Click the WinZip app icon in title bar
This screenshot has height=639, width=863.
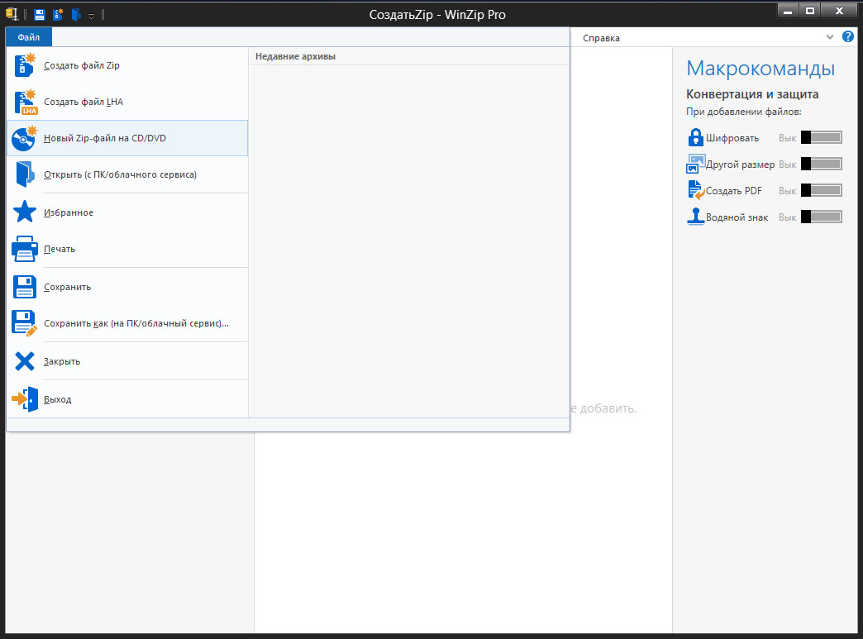(12, 14)
